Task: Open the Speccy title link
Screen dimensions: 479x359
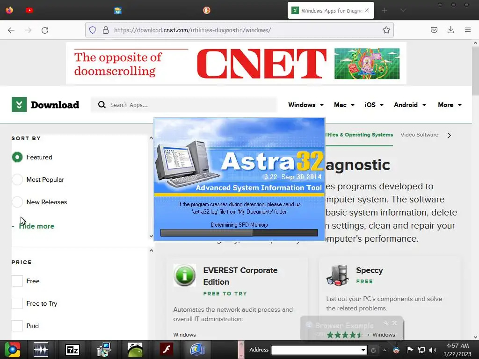Action: pos(369,270)
